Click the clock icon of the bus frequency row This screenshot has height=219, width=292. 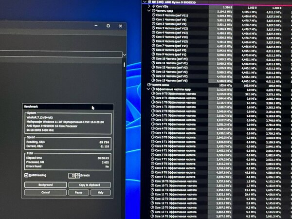point(149,85)
